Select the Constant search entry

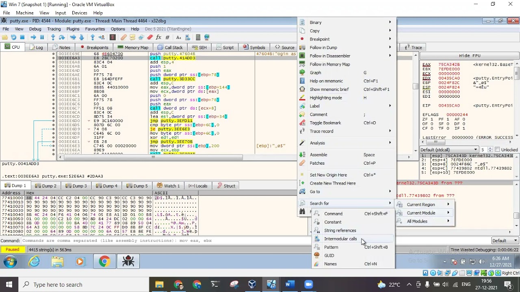pos(353,222)
